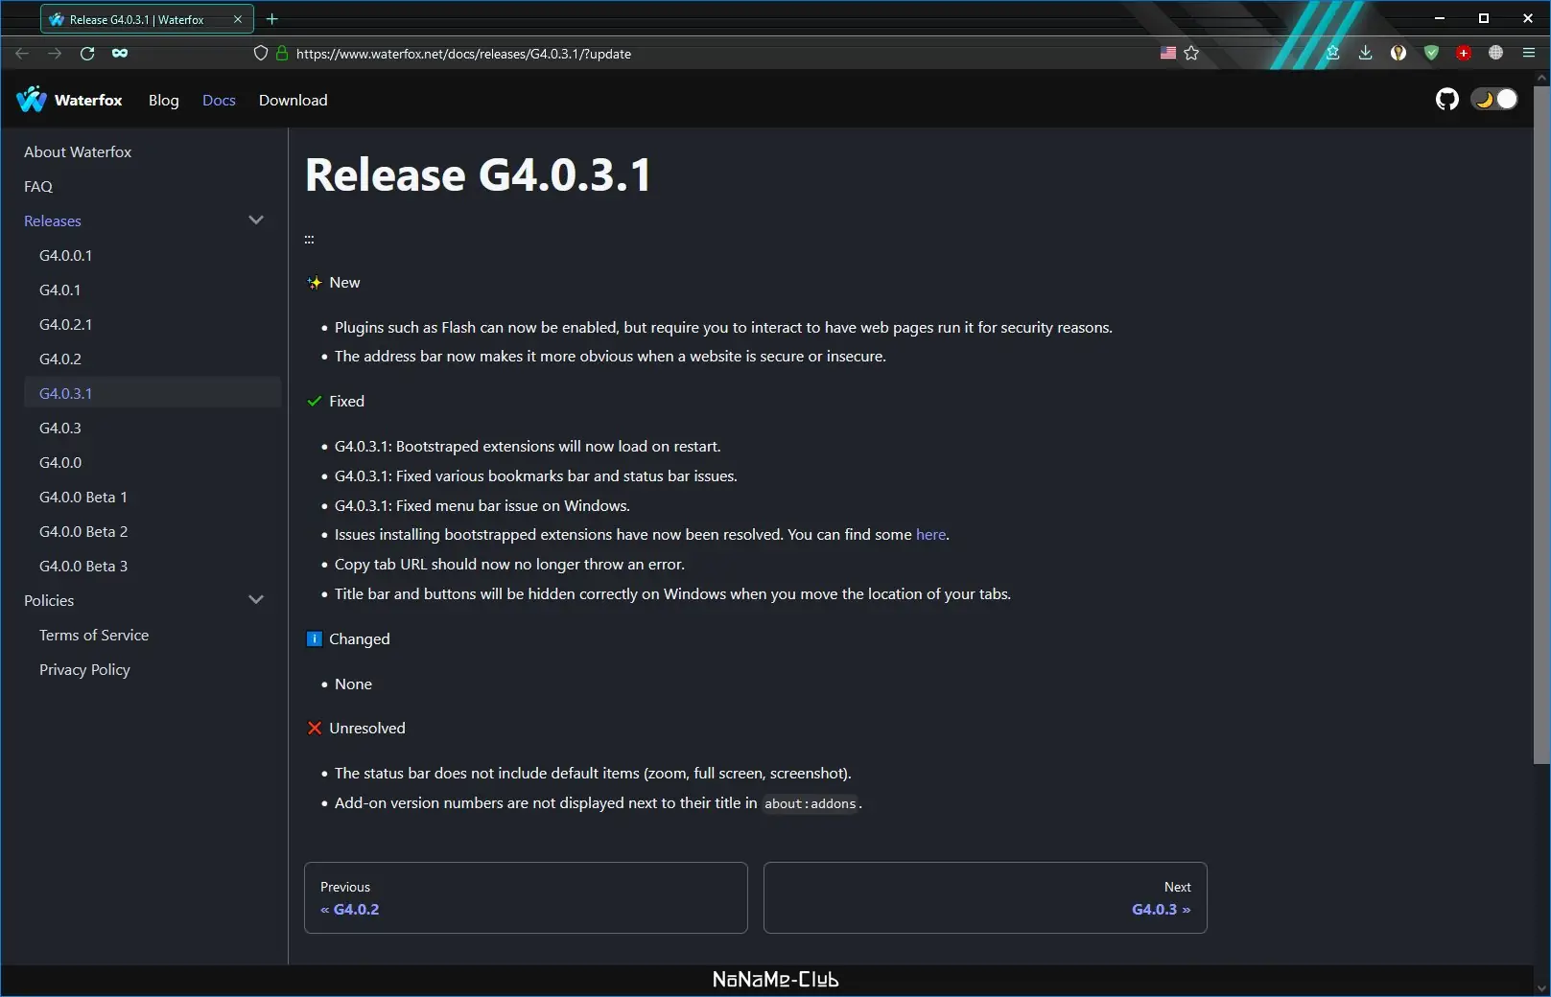Select the G4.0.3.1 sidebar entry
The width and height of the screenshot is (1551, 997).
click(x=153, y=393)
